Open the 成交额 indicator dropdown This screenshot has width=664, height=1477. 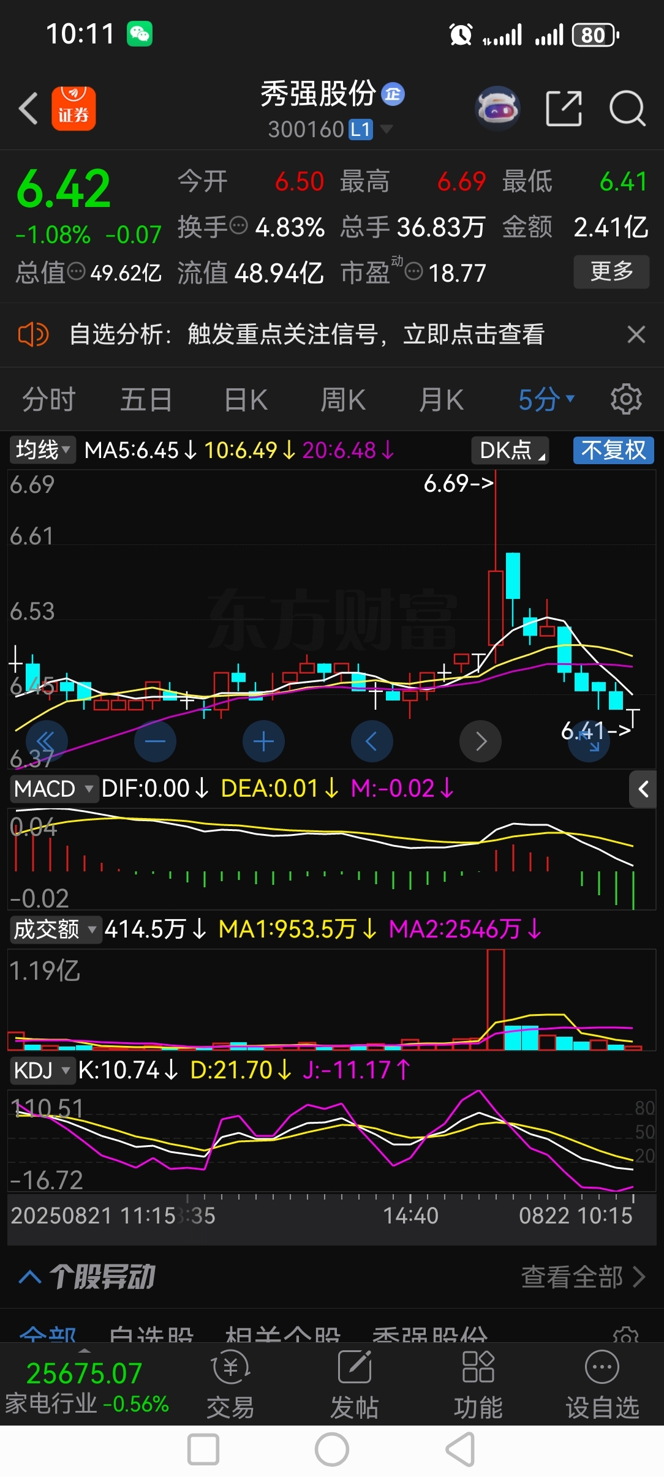55,930
